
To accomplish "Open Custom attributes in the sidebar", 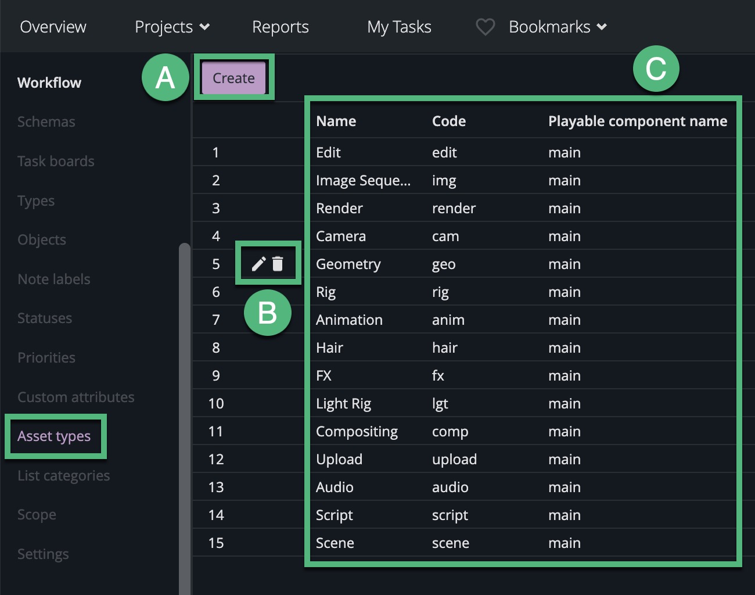I will pos(76,397).
